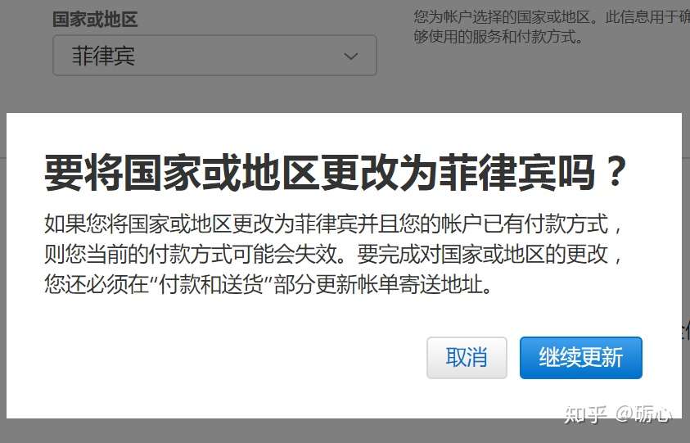Click help text line 够使用的服务和付款方式

(x=498, y=37)
